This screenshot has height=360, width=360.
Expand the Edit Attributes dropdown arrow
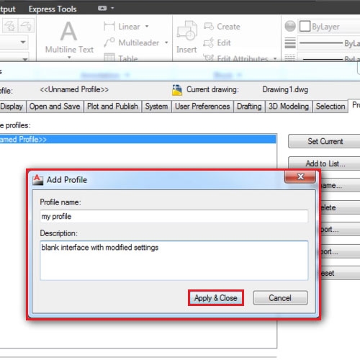tap(275, 58)
